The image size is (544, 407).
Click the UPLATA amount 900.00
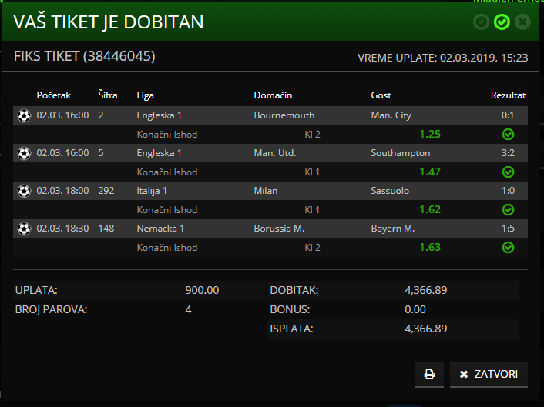(x=202, y=290)
